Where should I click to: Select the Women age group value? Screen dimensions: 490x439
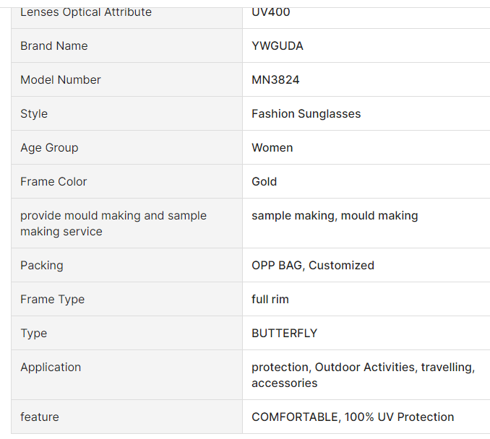[x=272, y=148]
